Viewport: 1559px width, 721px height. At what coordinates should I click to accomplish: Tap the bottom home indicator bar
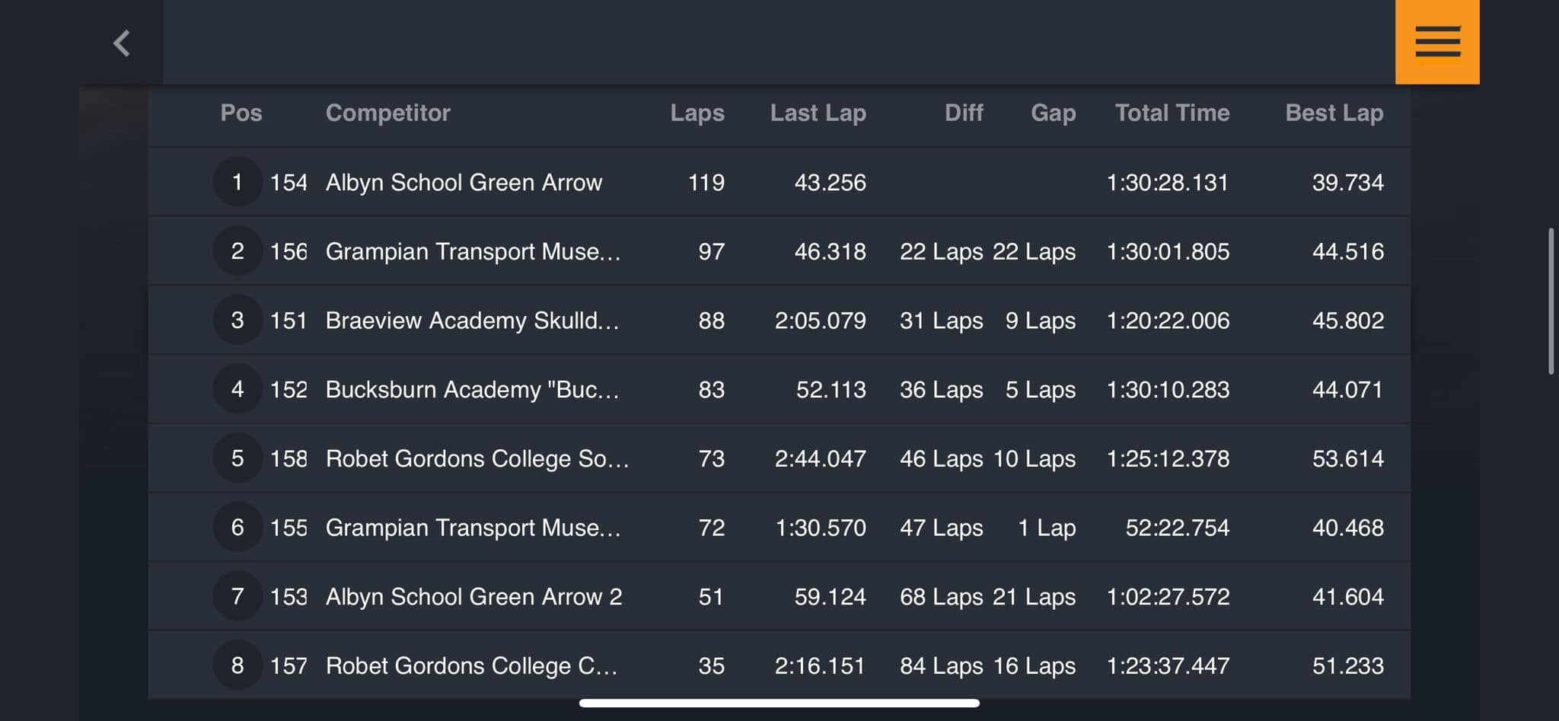tap(779, 703)
